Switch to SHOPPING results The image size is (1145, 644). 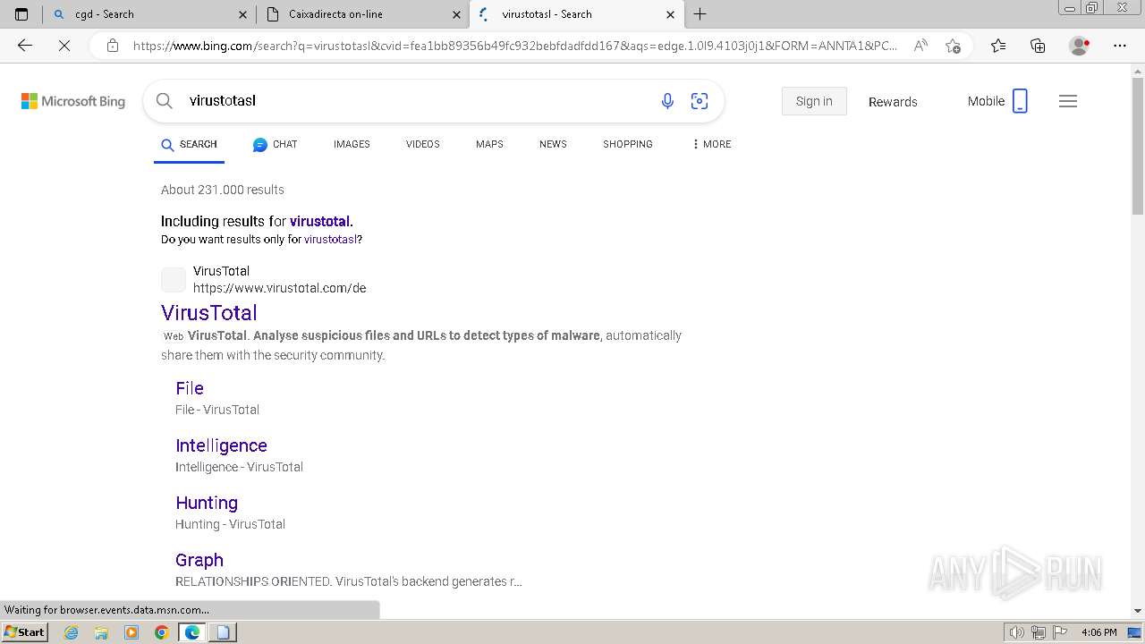(628, 144)
